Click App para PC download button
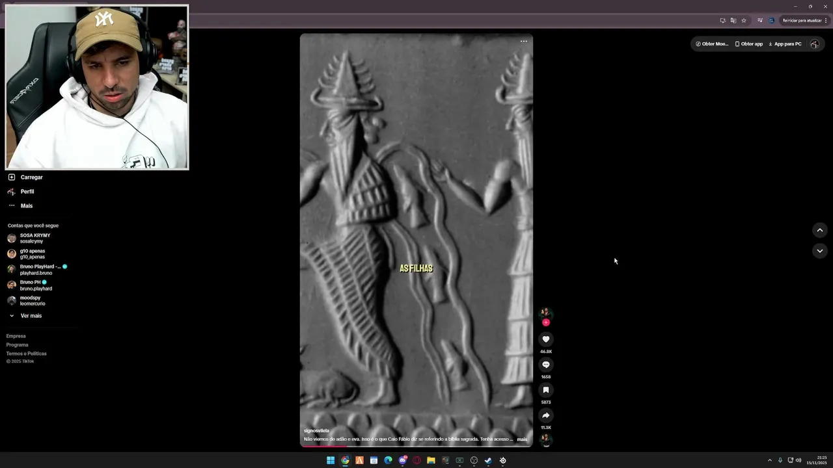833x468 pixels. pyautogui.click(x=785, y=44)
